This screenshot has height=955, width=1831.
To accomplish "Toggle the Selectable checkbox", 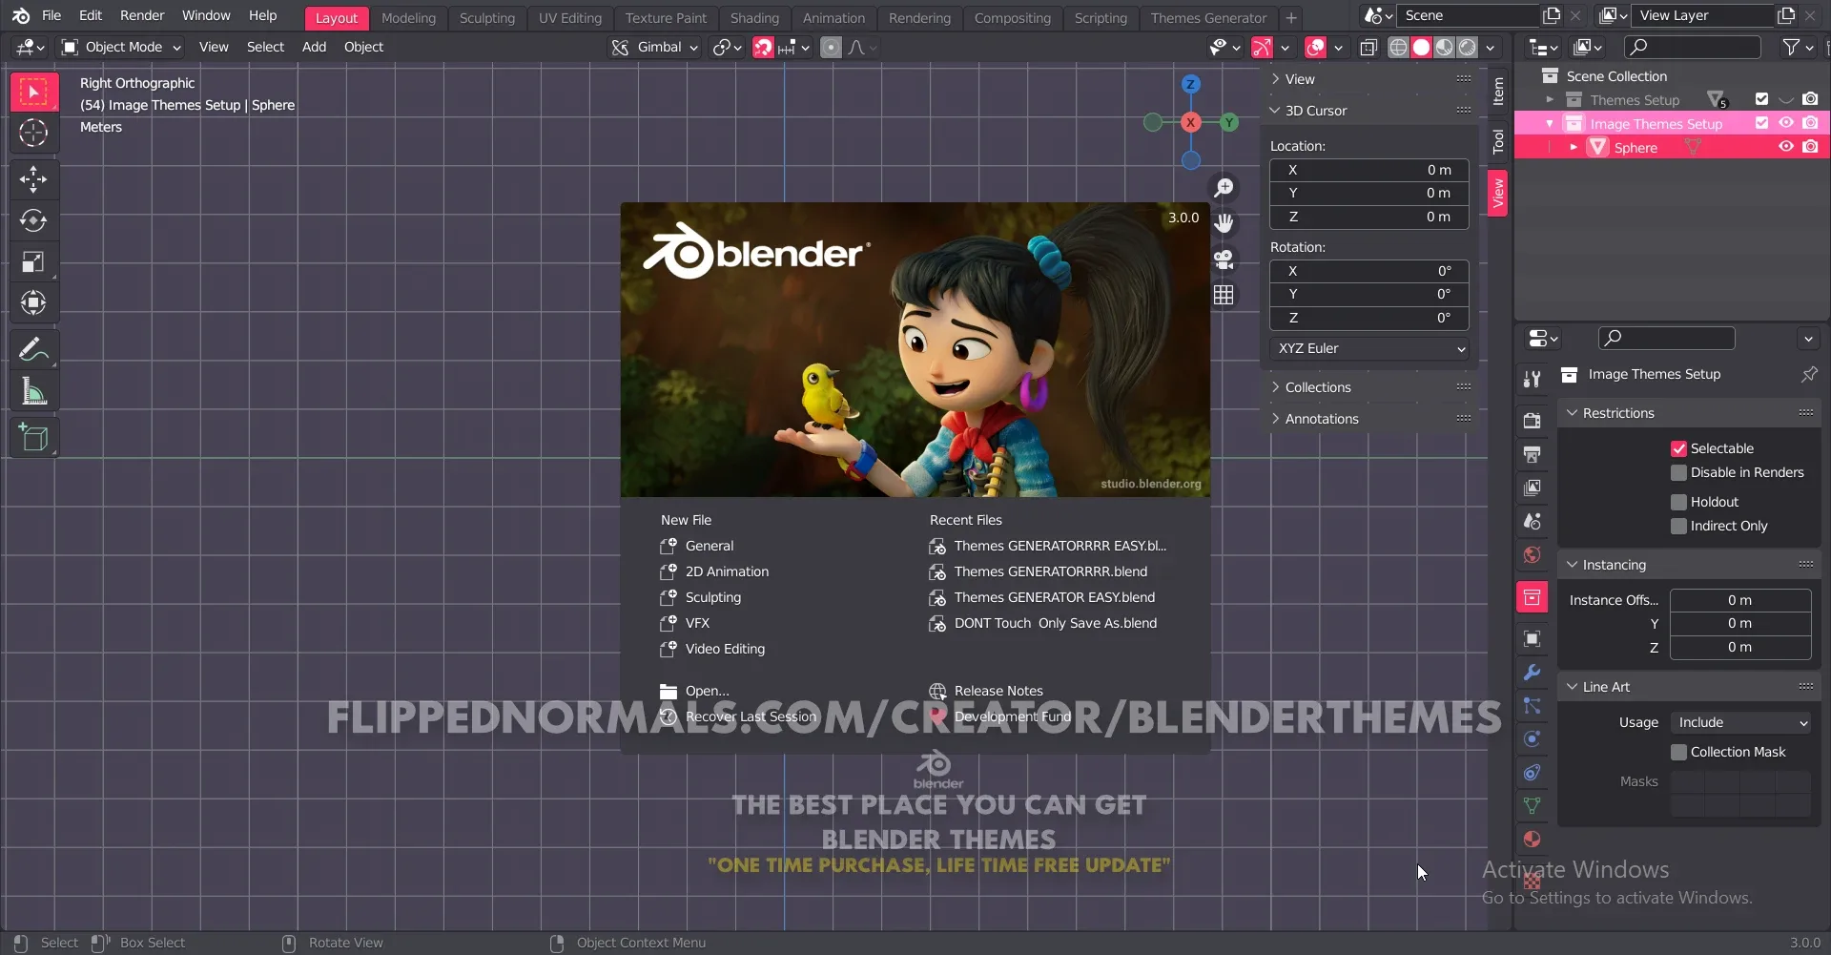I will click(x=1678, y=448).
